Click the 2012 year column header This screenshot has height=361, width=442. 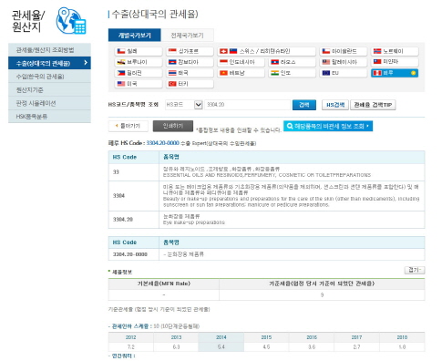pyautogui.click(x=131, y=337)
